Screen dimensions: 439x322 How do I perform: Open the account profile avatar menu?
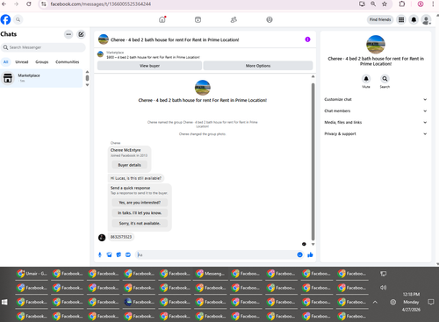pyautogui.click(x=426, y=19)
